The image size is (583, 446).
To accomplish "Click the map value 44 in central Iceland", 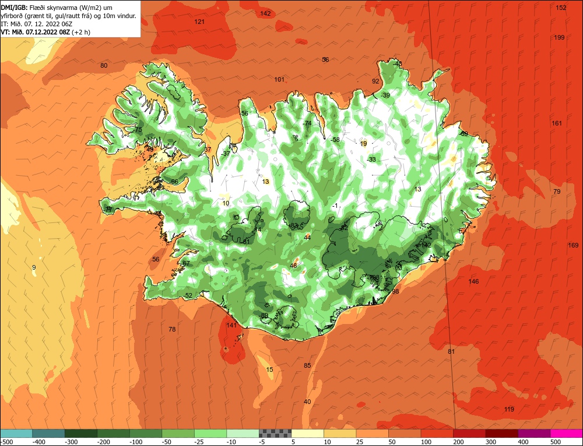I will 307,238.
